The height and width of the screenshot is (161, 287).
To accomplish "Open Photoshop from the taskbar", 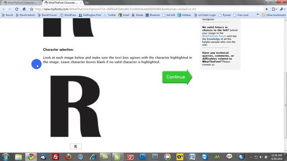I will pos(143,157).
